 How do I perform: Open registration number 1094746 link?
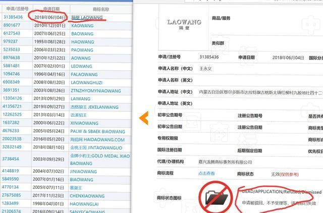(11, 74)
